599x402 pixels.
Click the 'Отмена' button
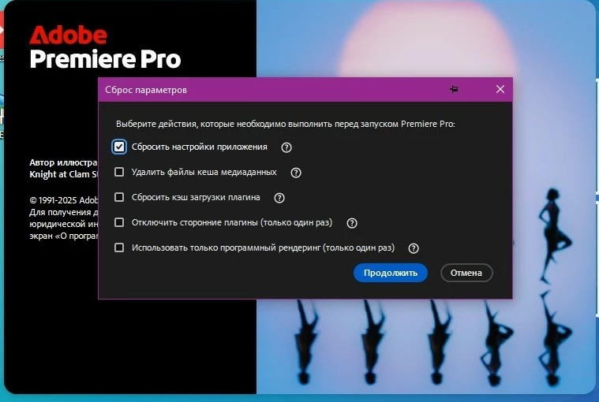click(x=466, y=273)
